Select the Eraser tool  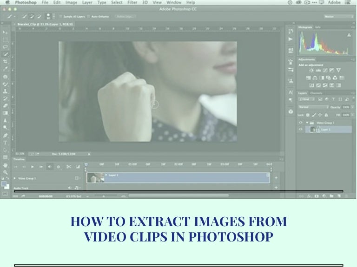point(5,106)
